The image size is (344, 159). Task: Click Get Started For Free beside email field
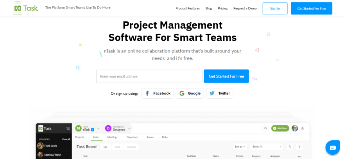226,76
